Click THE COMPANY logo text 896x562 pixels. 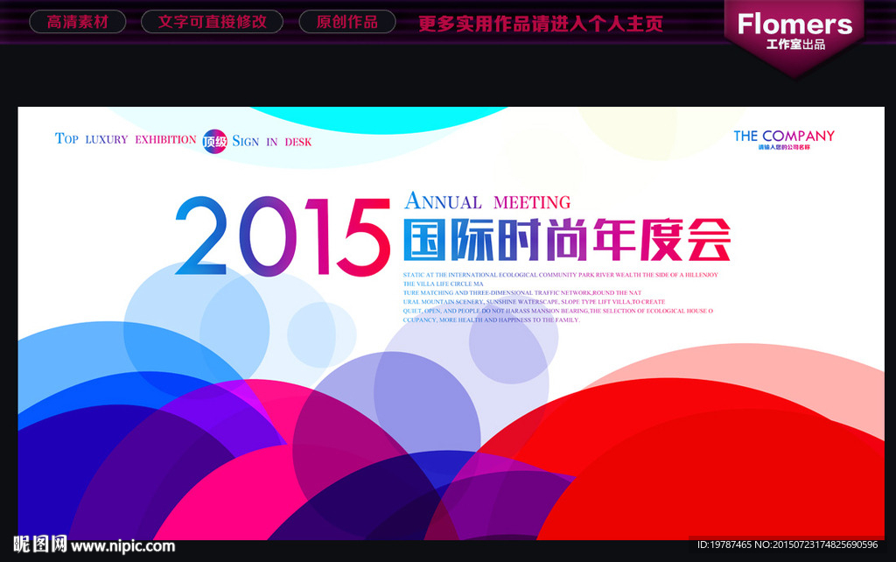pos(784,136)
